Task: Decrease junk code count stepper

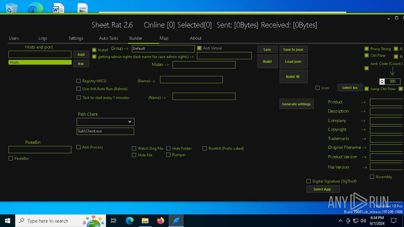Action: pos(382,83)
